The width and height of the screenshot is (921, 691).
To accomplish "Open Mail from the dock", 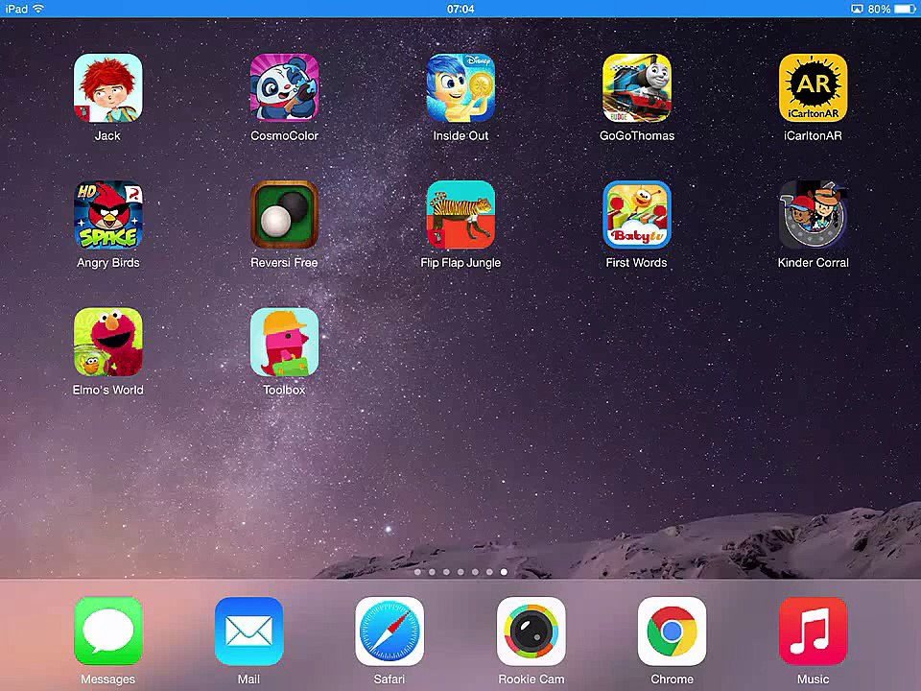I will pos(249,631).
